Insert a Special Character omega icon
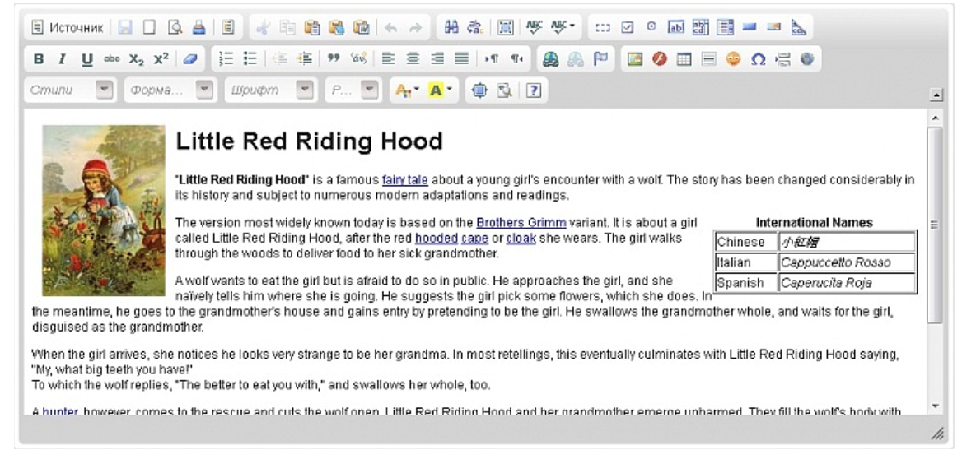Viewport: 962px width, 459px height. 759,59
